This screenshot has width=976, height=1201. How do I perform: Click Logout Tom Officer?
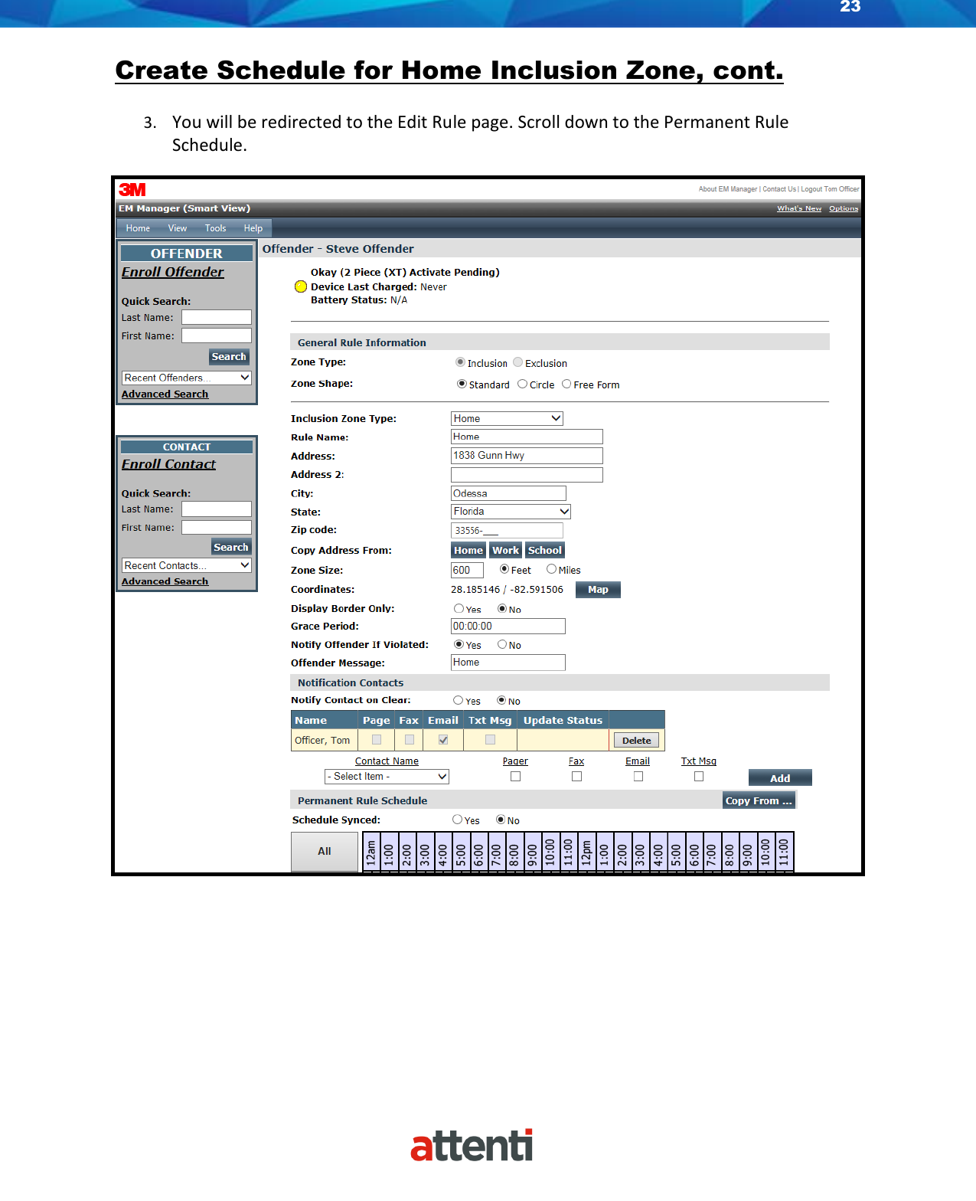tap(830, 189)
